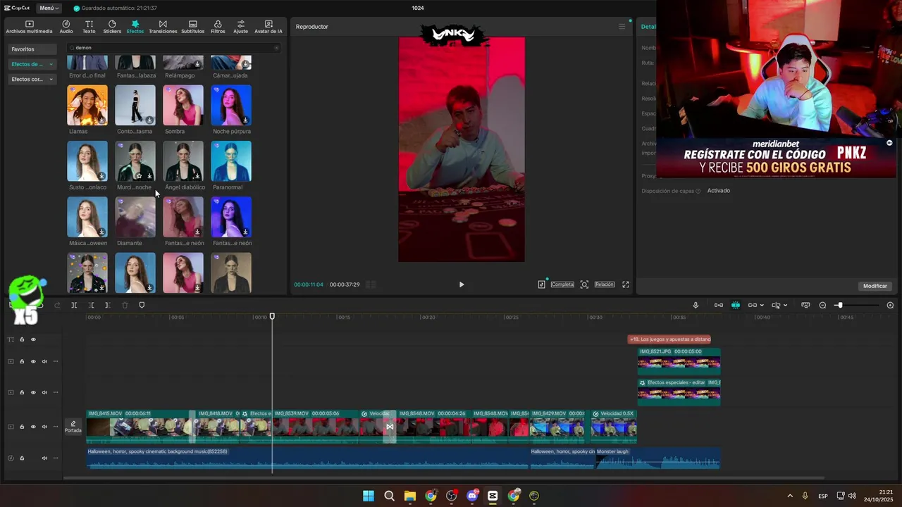Download the Noche púrpura effect
902x507 pixels.
point(245,120)
